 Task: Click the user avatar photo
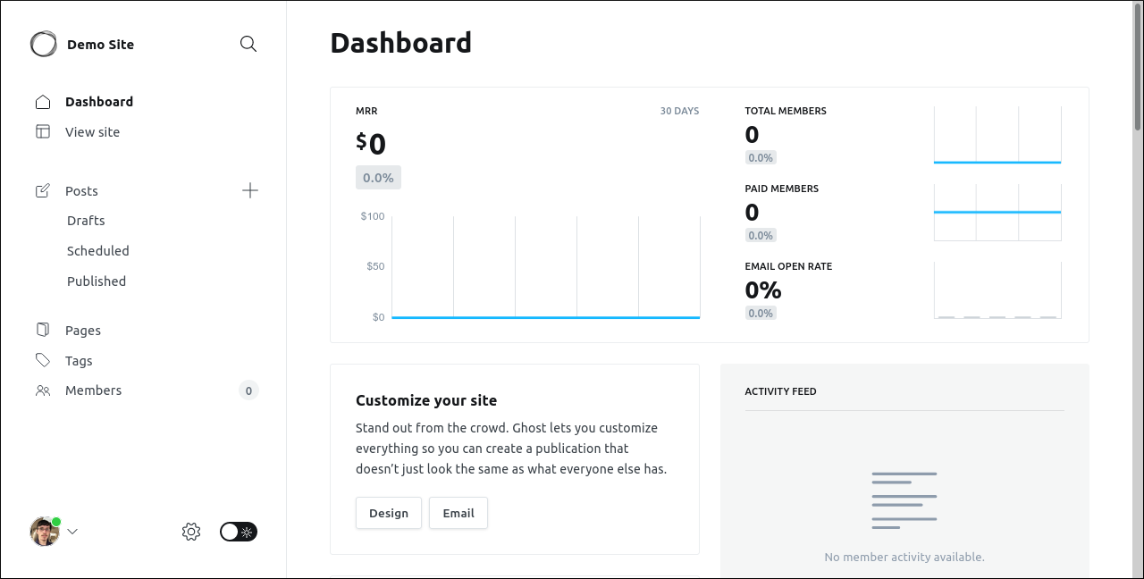click(44, 532)
